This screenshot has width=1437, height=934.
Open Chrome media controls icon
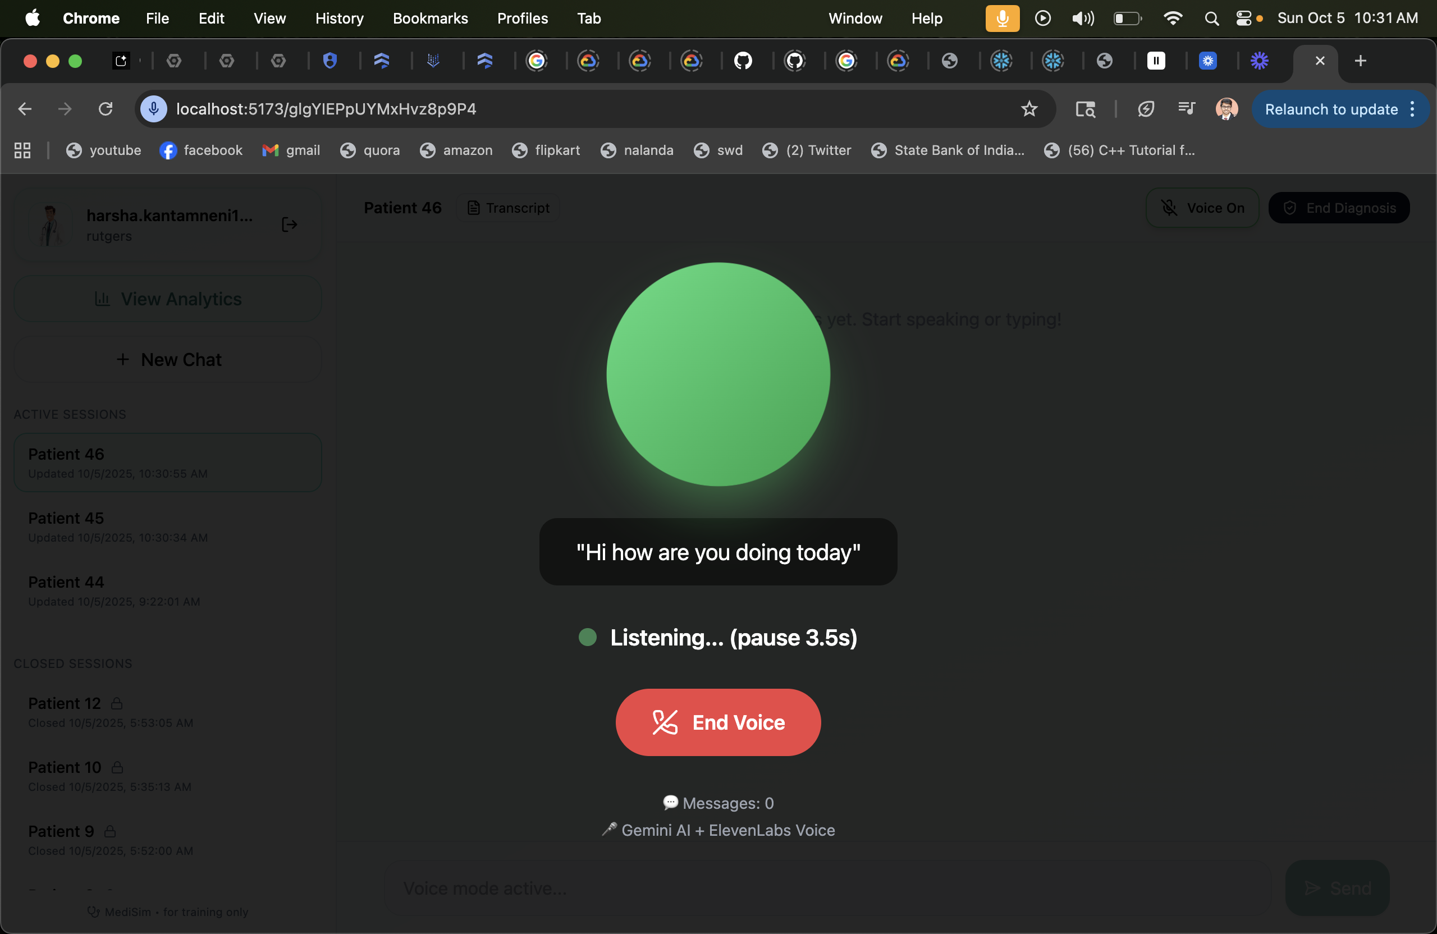coord(1186,109)
